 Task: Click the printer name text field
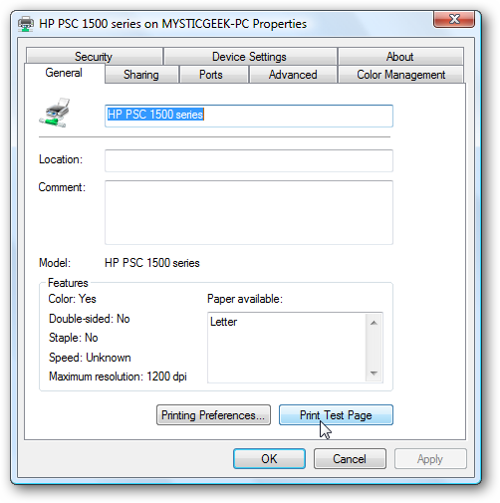249,116
